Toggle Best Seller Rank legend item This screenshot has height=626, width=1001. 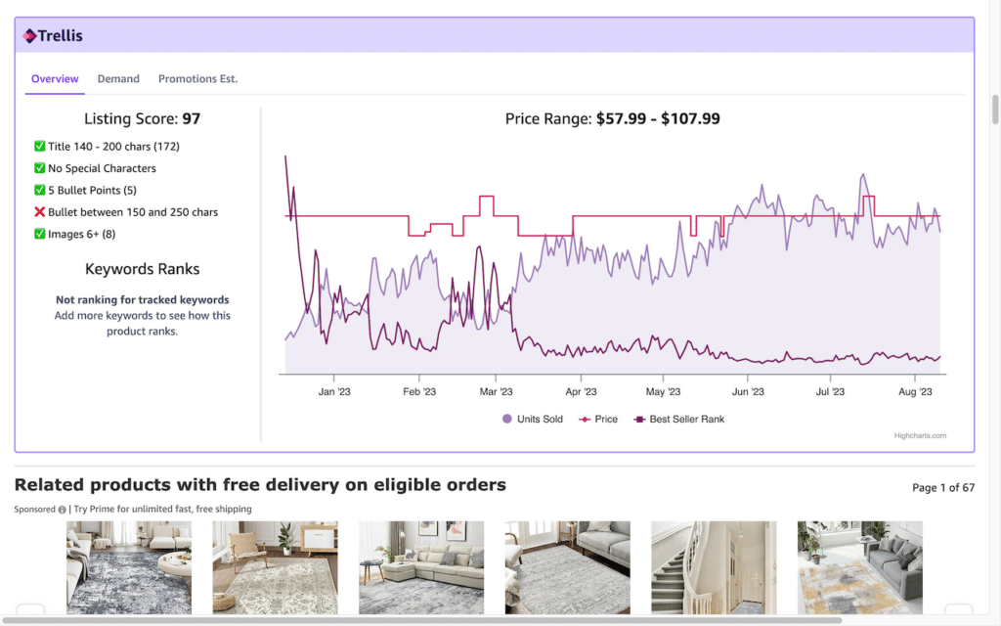(679, 419)
